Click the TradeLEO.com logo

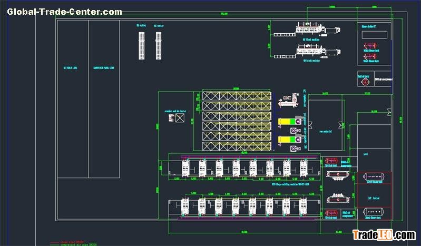pos(384,235)
